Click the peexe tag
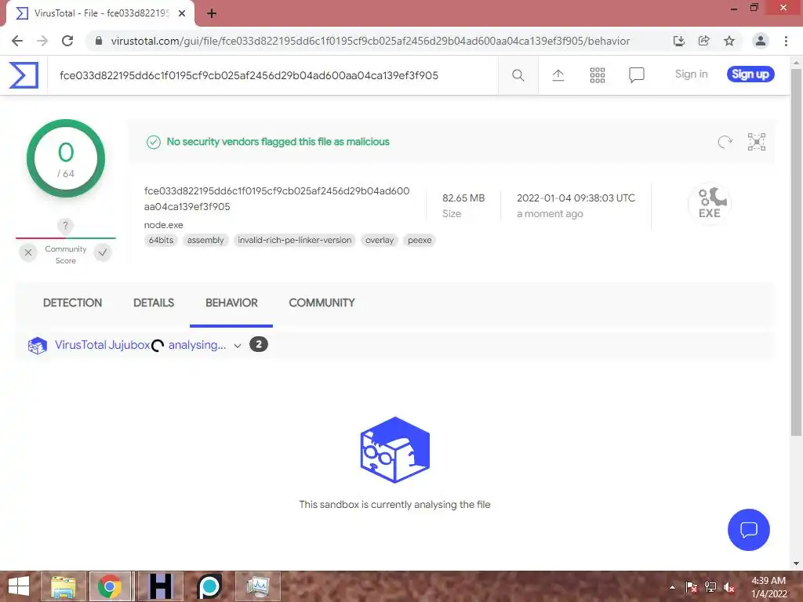Viewport: 803px width, 602px height. (x=420, y=240)
